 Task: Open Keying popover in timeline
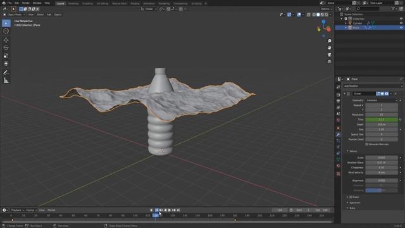(x=31, y=210)
